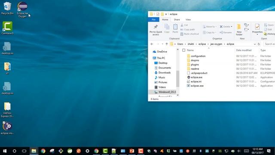Select the readme folder
The height and width of the screenshot is (155, 275).
point(193,69)
